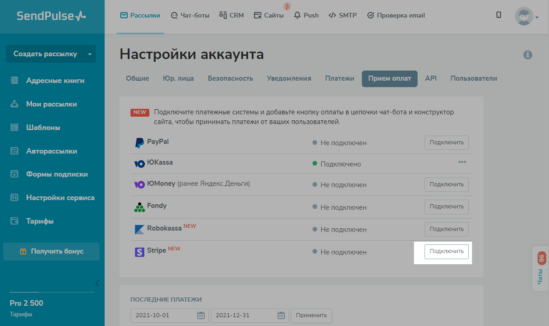Open ЮKassa three-dots options menu

coord(462,162)
